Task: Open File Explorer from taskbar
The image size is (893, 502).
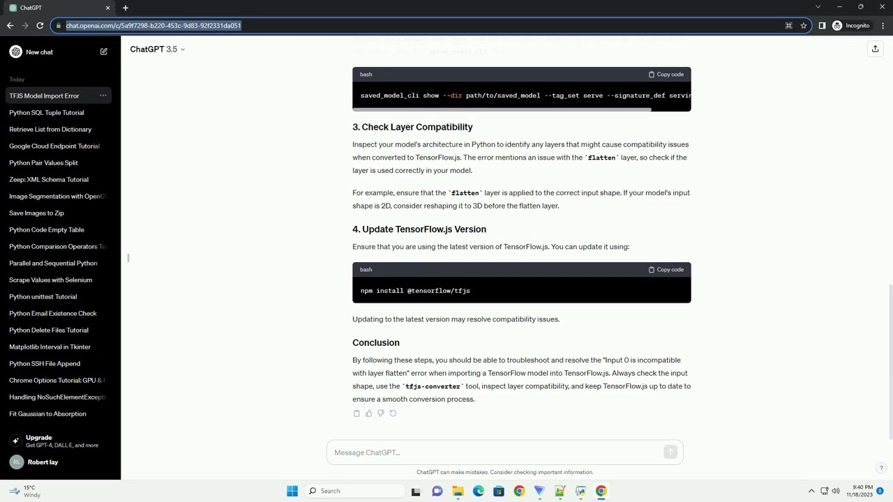Action: (458, 491)
